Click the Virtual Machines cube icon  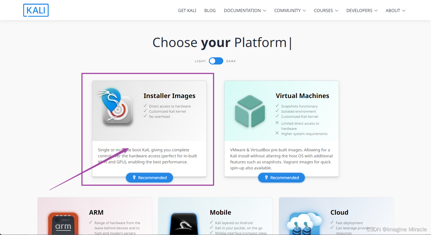tap(250, 111)
